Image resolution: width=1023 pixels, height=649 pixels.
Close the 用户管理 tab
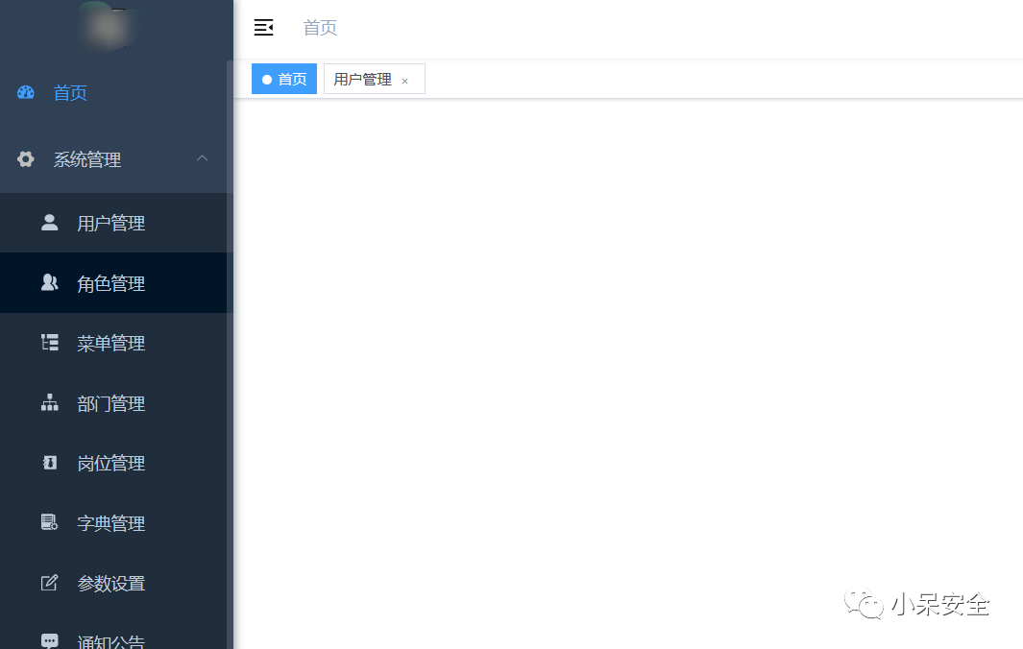[x=405, y=81]
